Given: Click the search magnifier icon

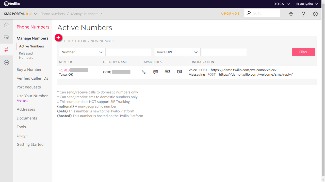Looking at the screenshot, I should [249, 13].
